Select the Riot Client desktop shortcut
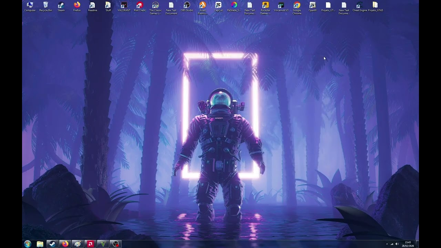This screenshot has height=248, width=441. [x=140, y=7]
